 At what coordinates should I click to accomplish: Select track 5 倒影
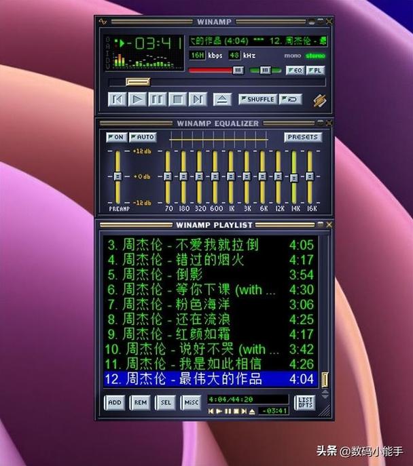211,275
